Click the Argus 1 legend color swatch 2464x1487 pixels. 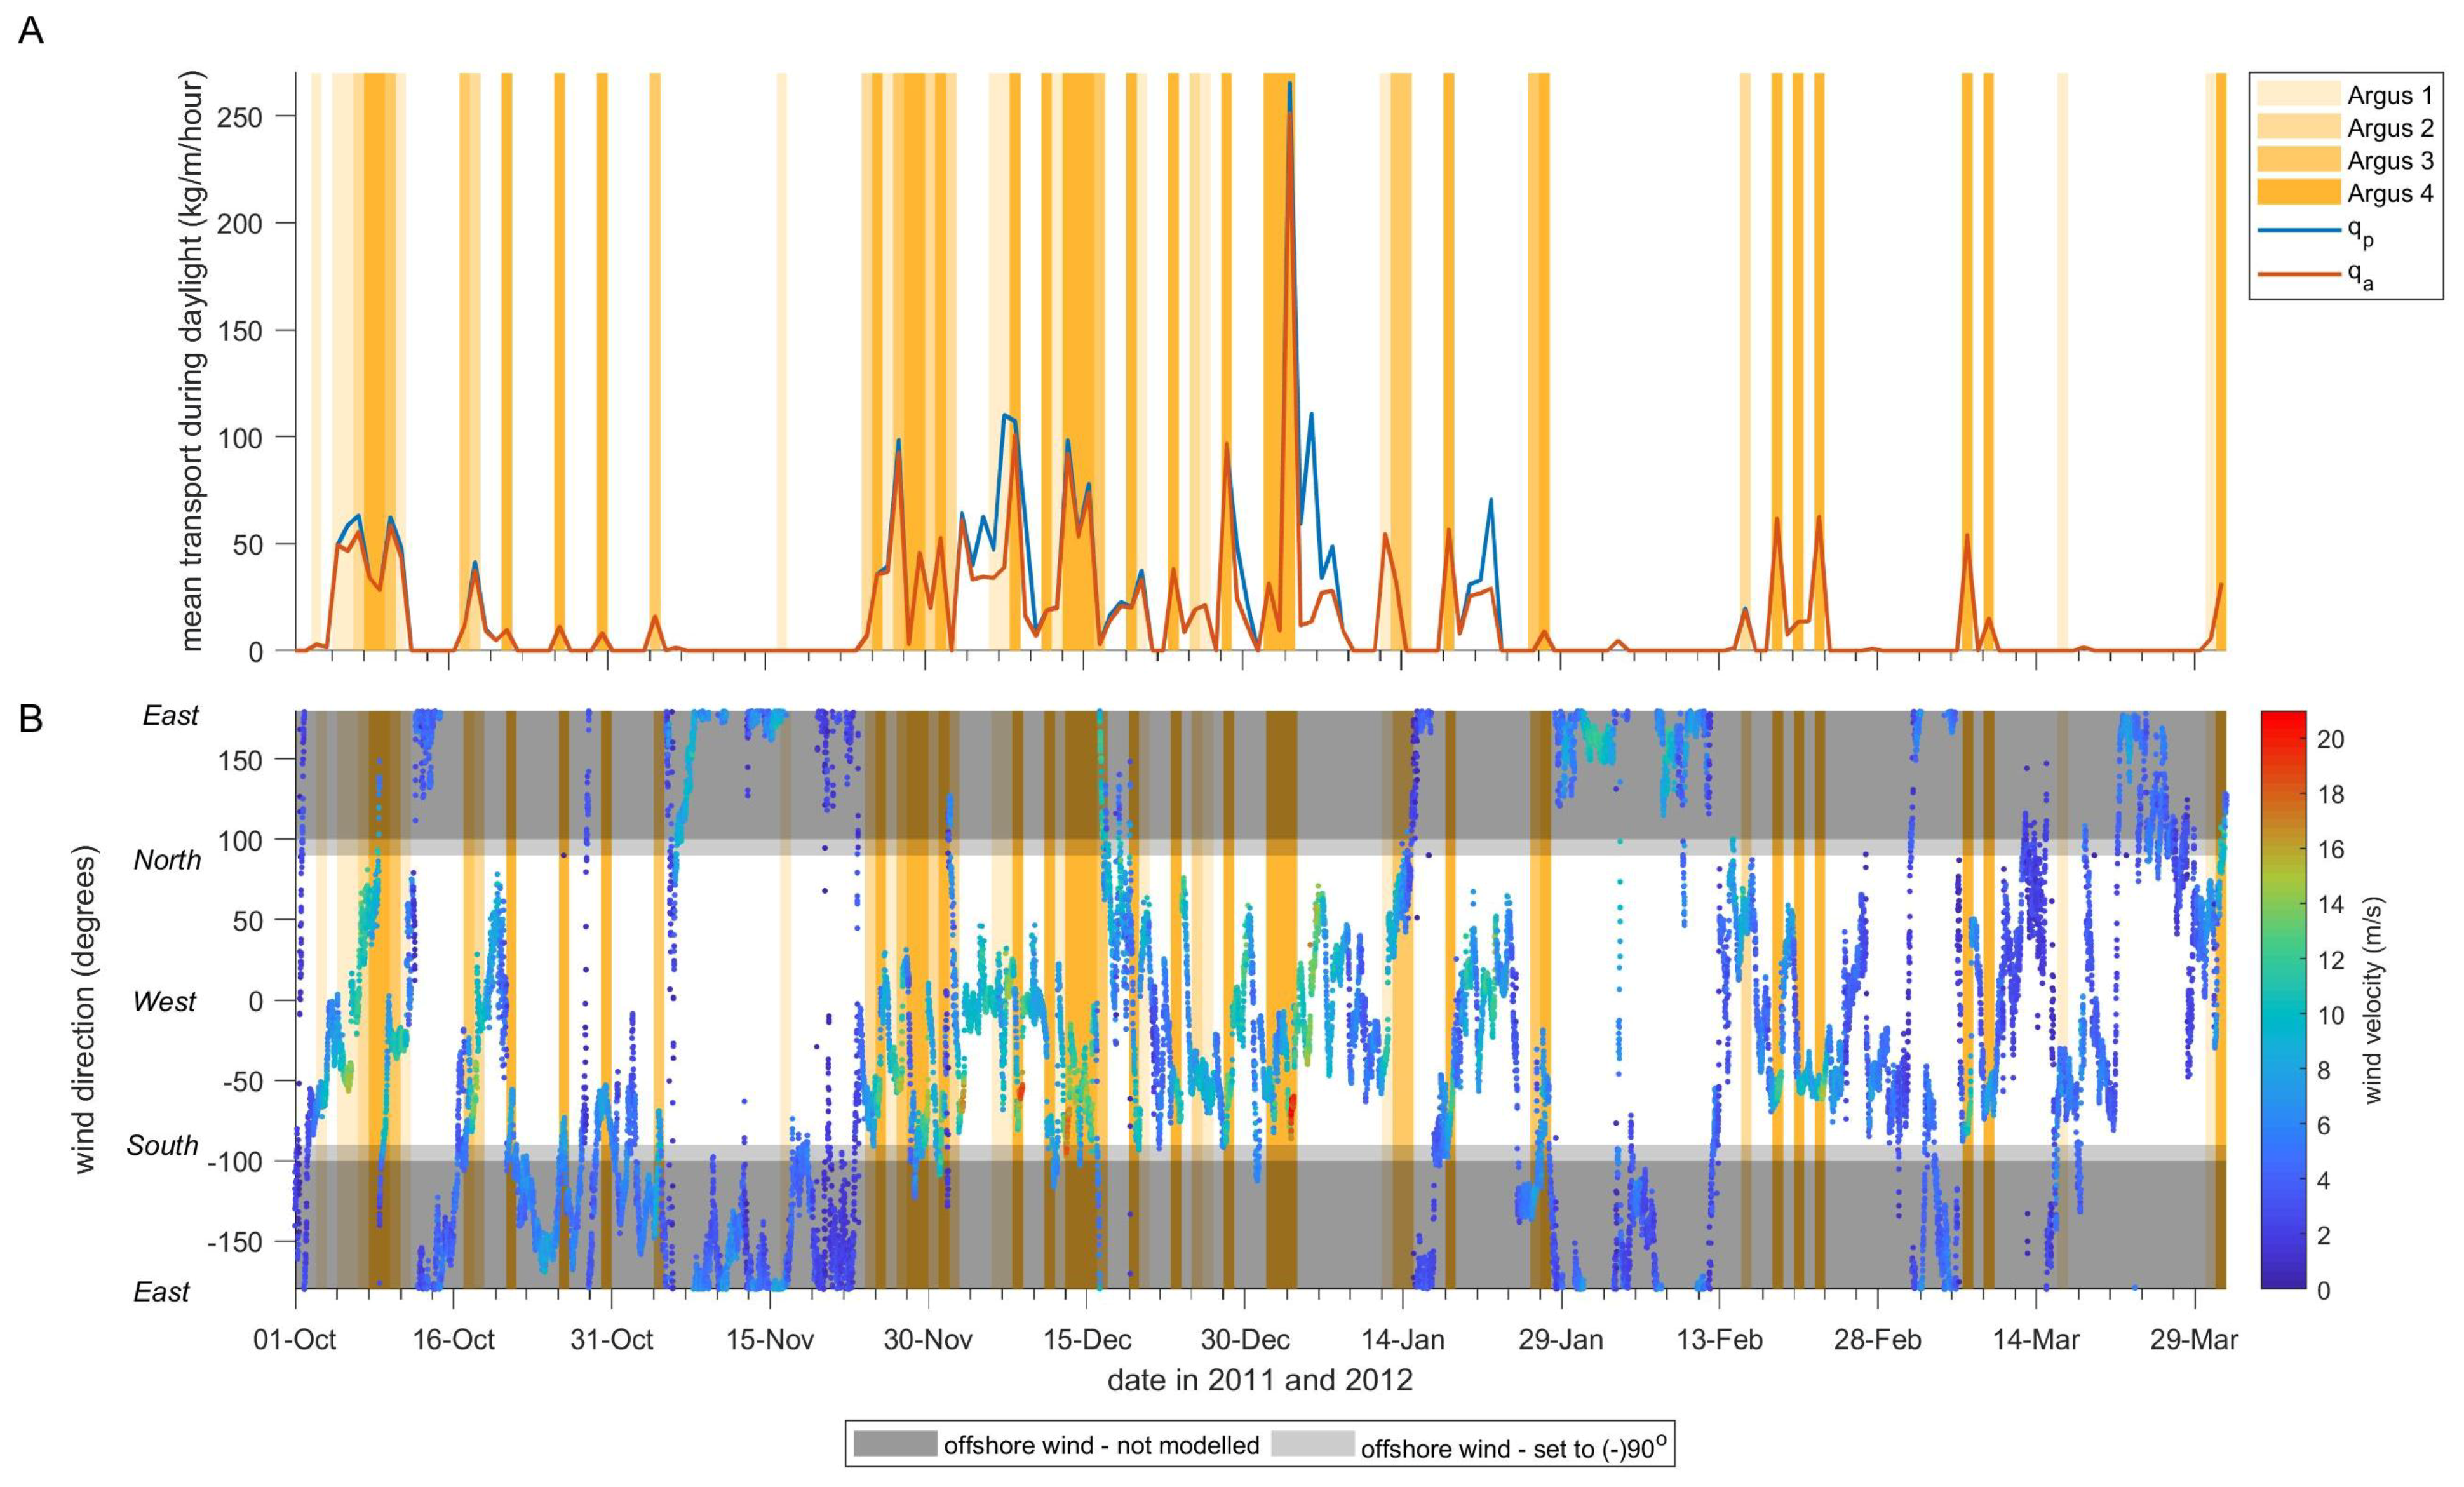2298,94
